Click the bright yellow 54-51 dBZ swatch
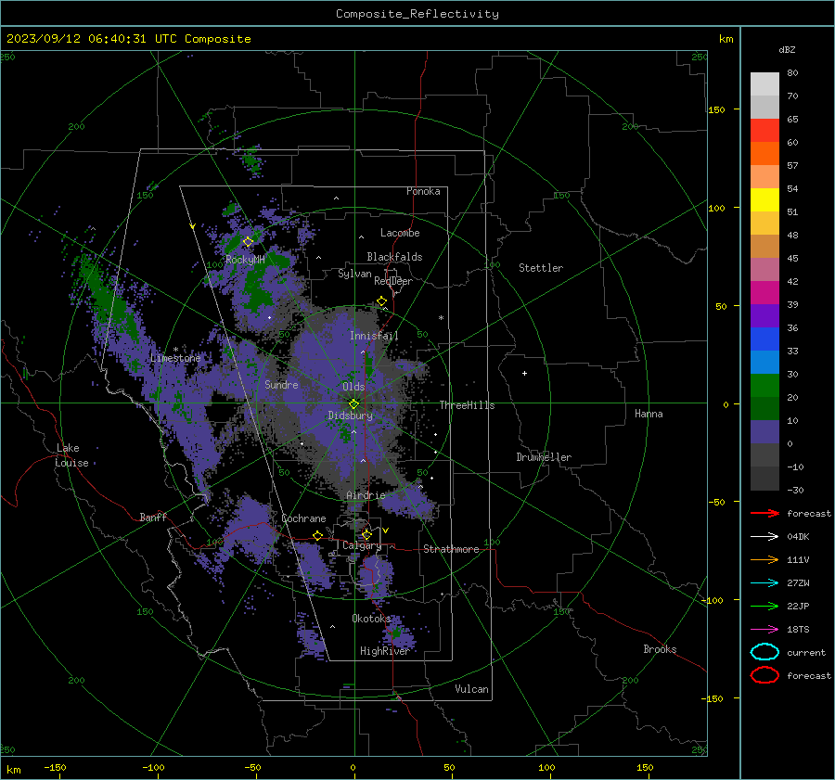 point(764,200)
